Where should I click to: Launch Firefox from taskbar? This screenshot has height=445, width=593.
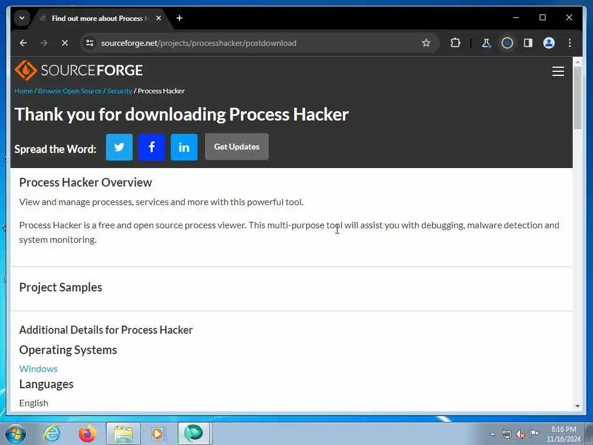point(87,433)
